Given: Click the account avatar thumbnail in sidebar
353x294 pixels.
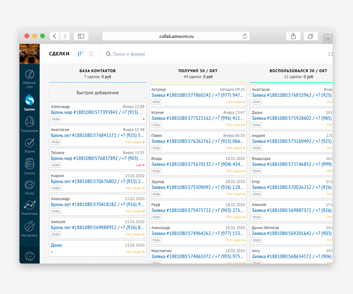Looking at the screenshot, I should 29,54.
